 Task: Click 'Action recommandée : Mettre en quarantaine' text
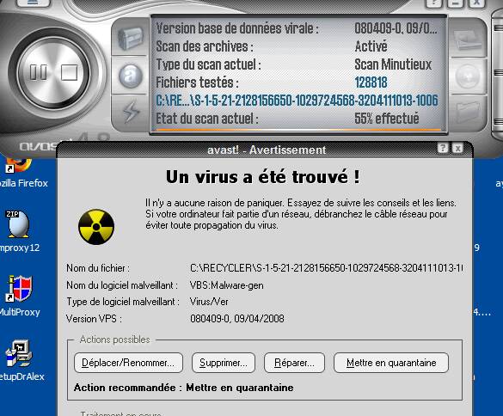pos(183,388)
